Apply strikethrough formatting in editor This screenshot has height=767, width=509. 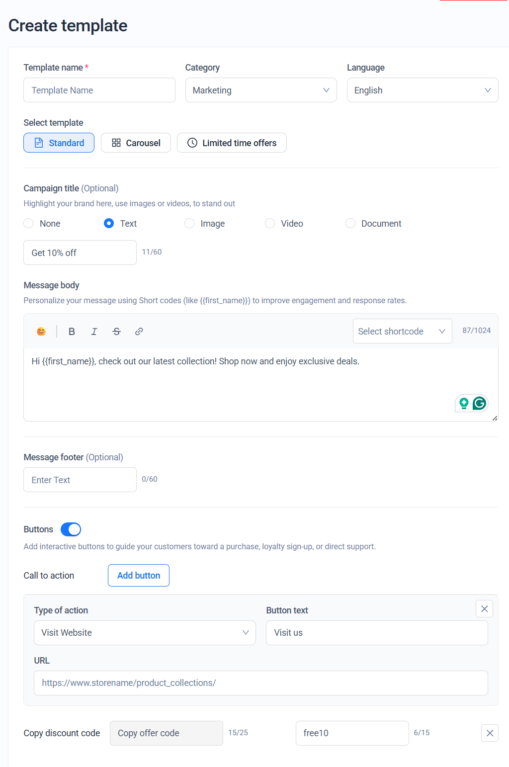click(x=116, y=332)
